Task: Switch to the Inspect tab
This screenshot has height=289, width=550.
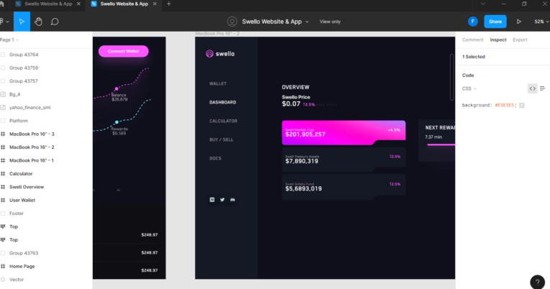Action: point(498,40)
